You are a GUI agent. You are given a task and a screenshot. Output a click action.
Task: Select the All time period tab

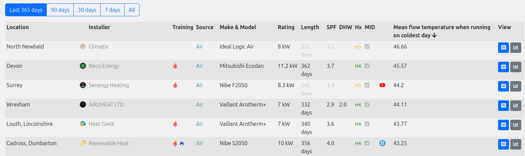(x=132, y=10)
